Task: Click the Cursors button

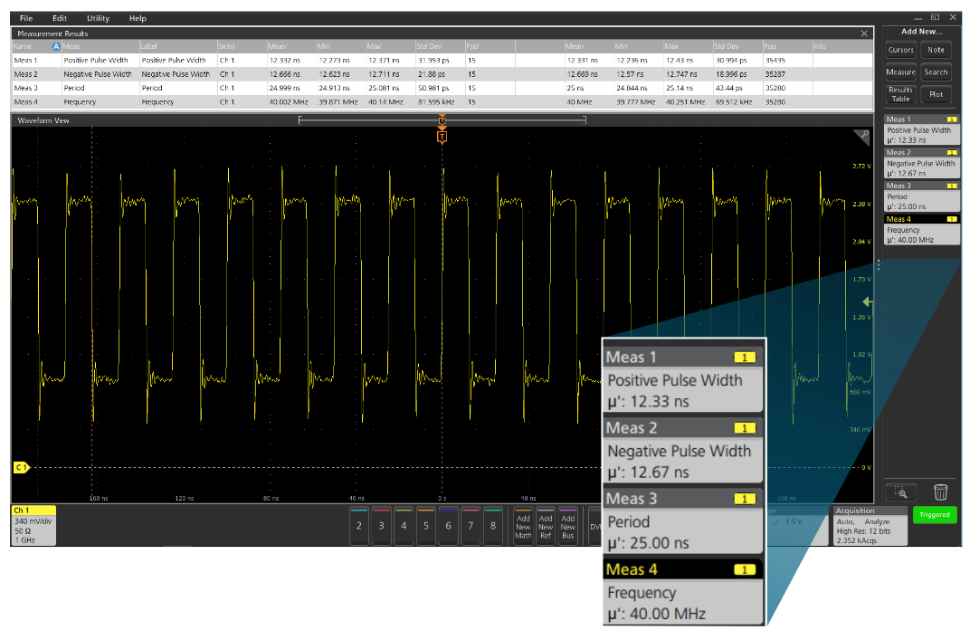Action: pyautogui.click(x=900, y=50)
